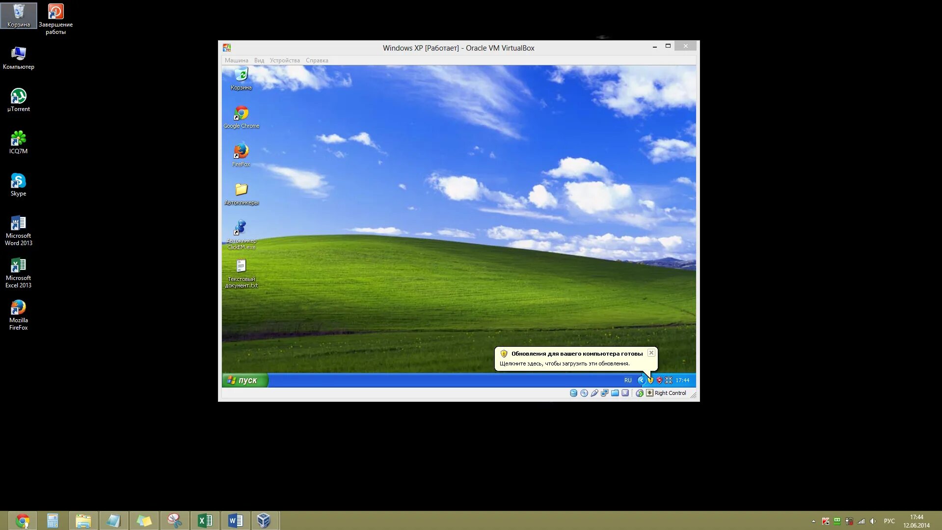Image resolution: width=942 pixels, height=530 pixels.
Task: Click the battery power icon in host tray
Action: [x=849, y=521]
